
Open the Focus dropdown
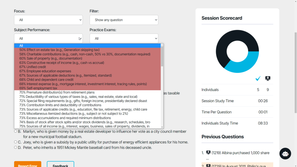click(48, 20)
